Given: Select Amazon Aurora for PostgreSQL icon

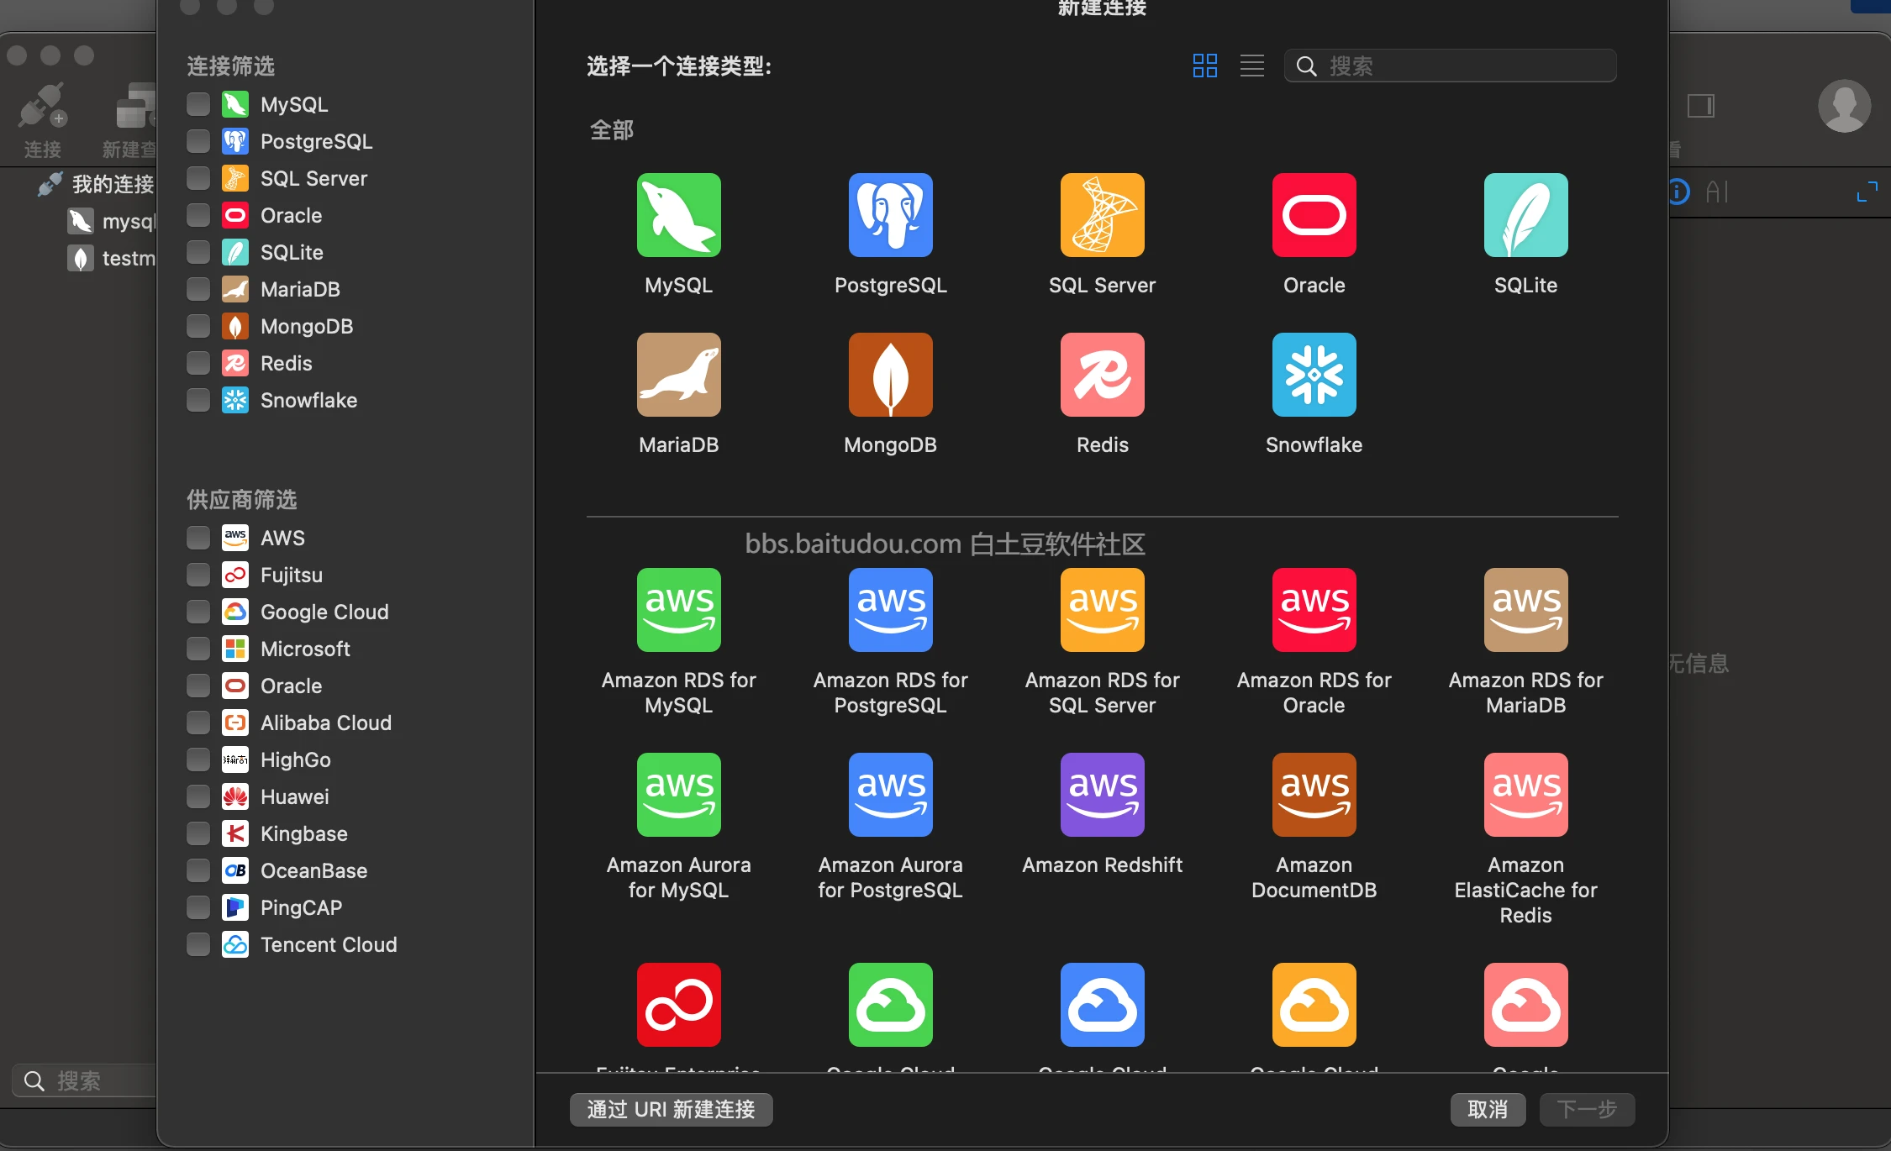Looking at the screenshot, I should point(890,795).
